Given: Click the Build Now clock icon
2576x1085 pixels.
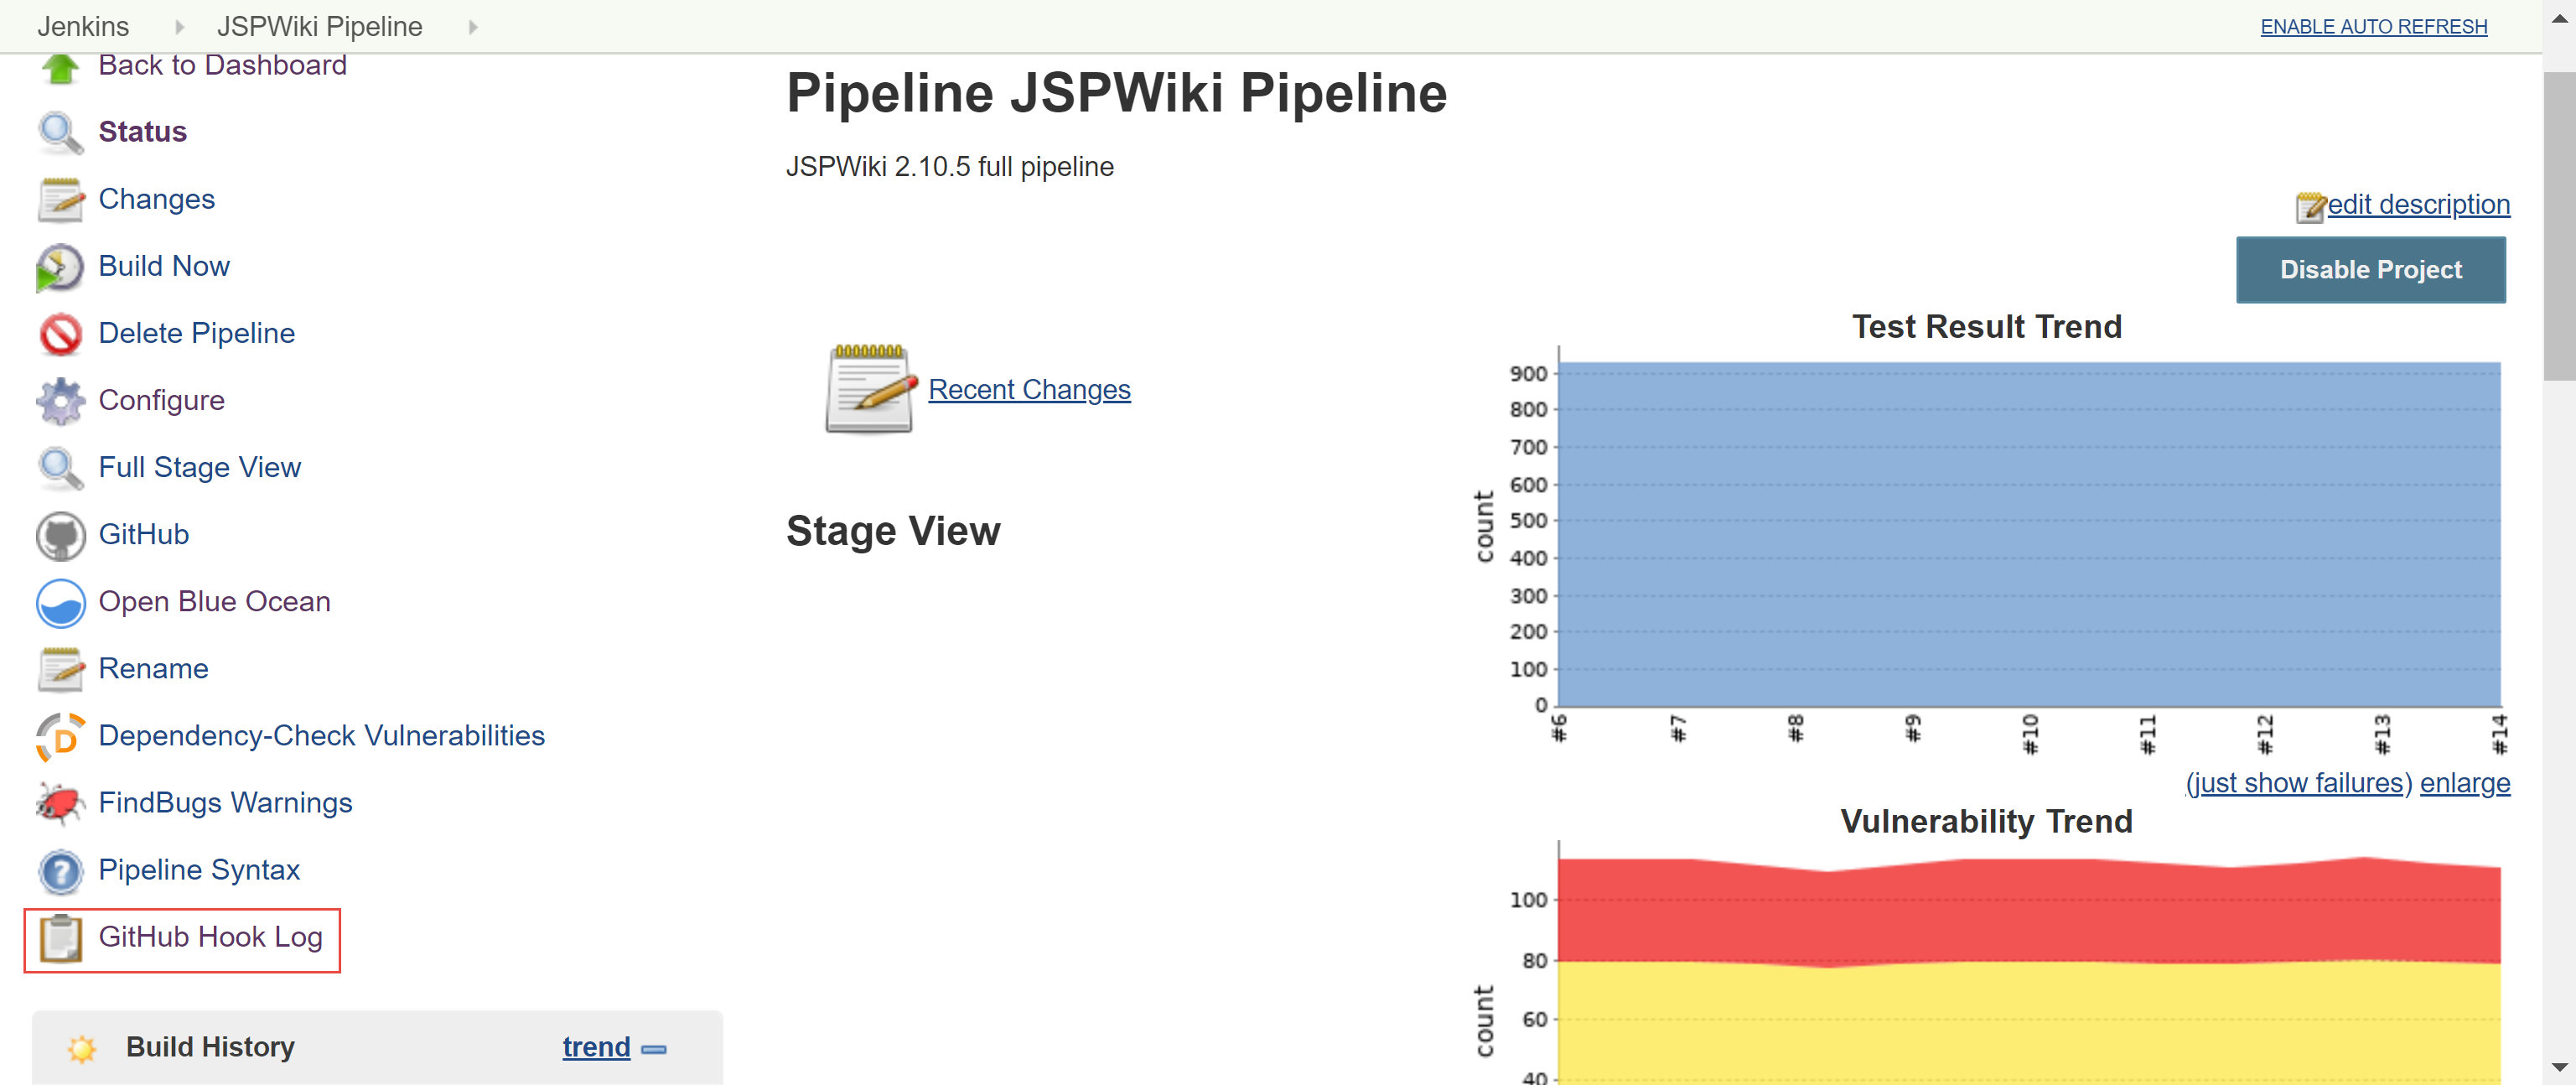Looking at the screenshot, I should point(60,267).
